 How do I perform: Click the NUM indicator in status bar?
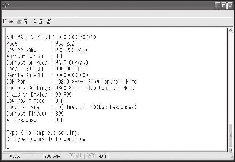[x=102, y=157]
